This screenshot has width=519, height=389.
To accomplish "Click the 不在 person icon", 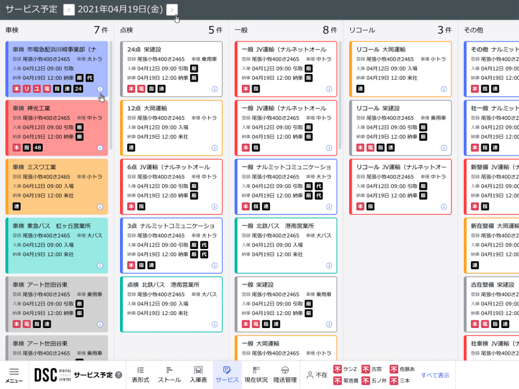I will coord(310,375).
